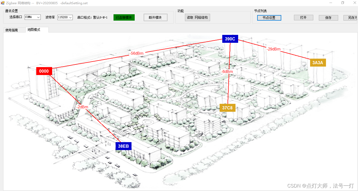Click the -6dBm signal label
This screenshot has height=191, width=358.
[227, 72]
